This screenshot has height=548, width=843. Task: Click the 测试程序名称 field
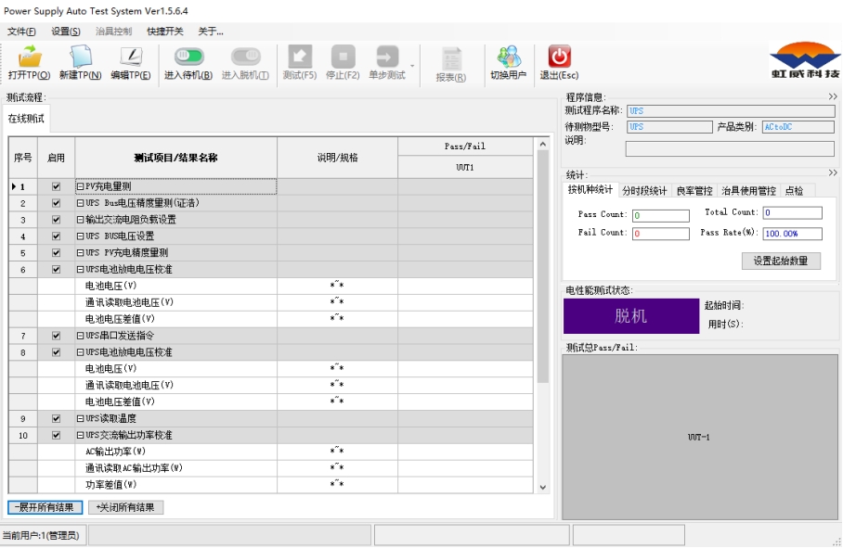(731, 111)
